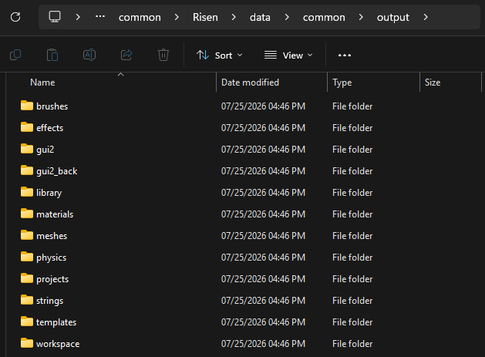Click the date modified of brushes row
The height and width of the screenshot is (357, 485).
tap(263, 106)
